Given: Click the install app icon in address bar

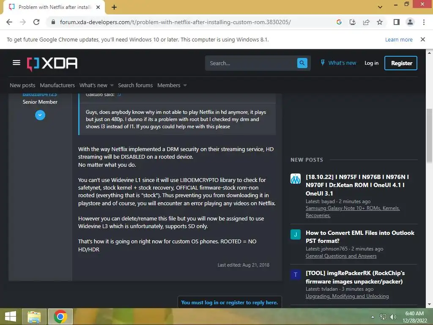Looking at the screenshot, I should click(x=353, y=22).
